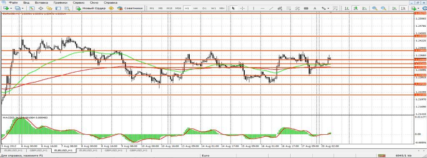Select the crosshair tool
Image resolution: width=427 pixels, height=158 pixels.
(242, 8)
